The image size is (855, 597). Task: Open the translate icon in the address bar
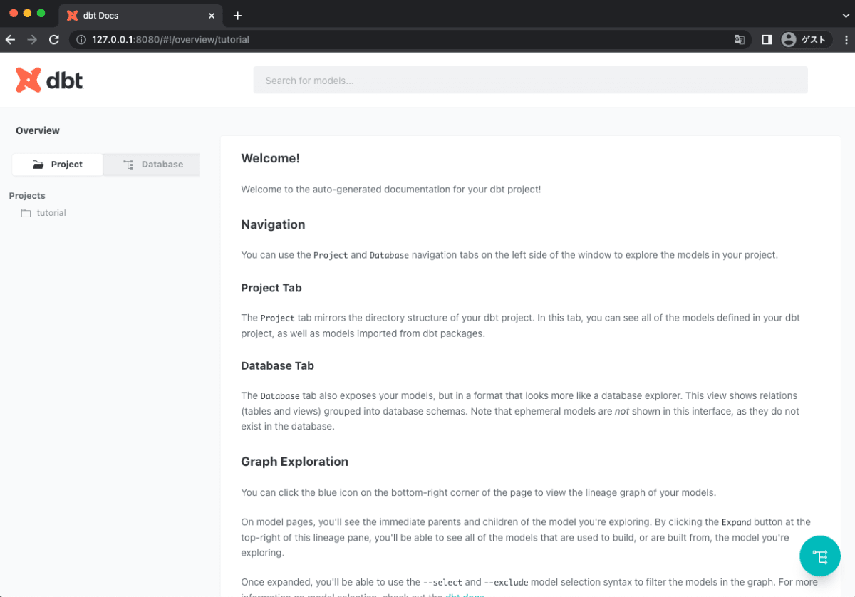[x=740, y=40]
